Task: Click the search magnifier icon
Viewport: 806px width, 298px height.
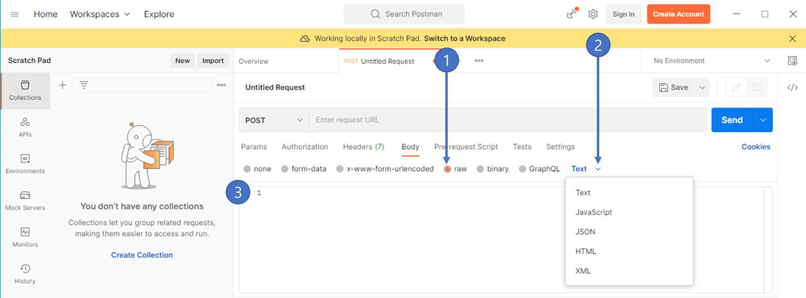Action: [375, 14]
